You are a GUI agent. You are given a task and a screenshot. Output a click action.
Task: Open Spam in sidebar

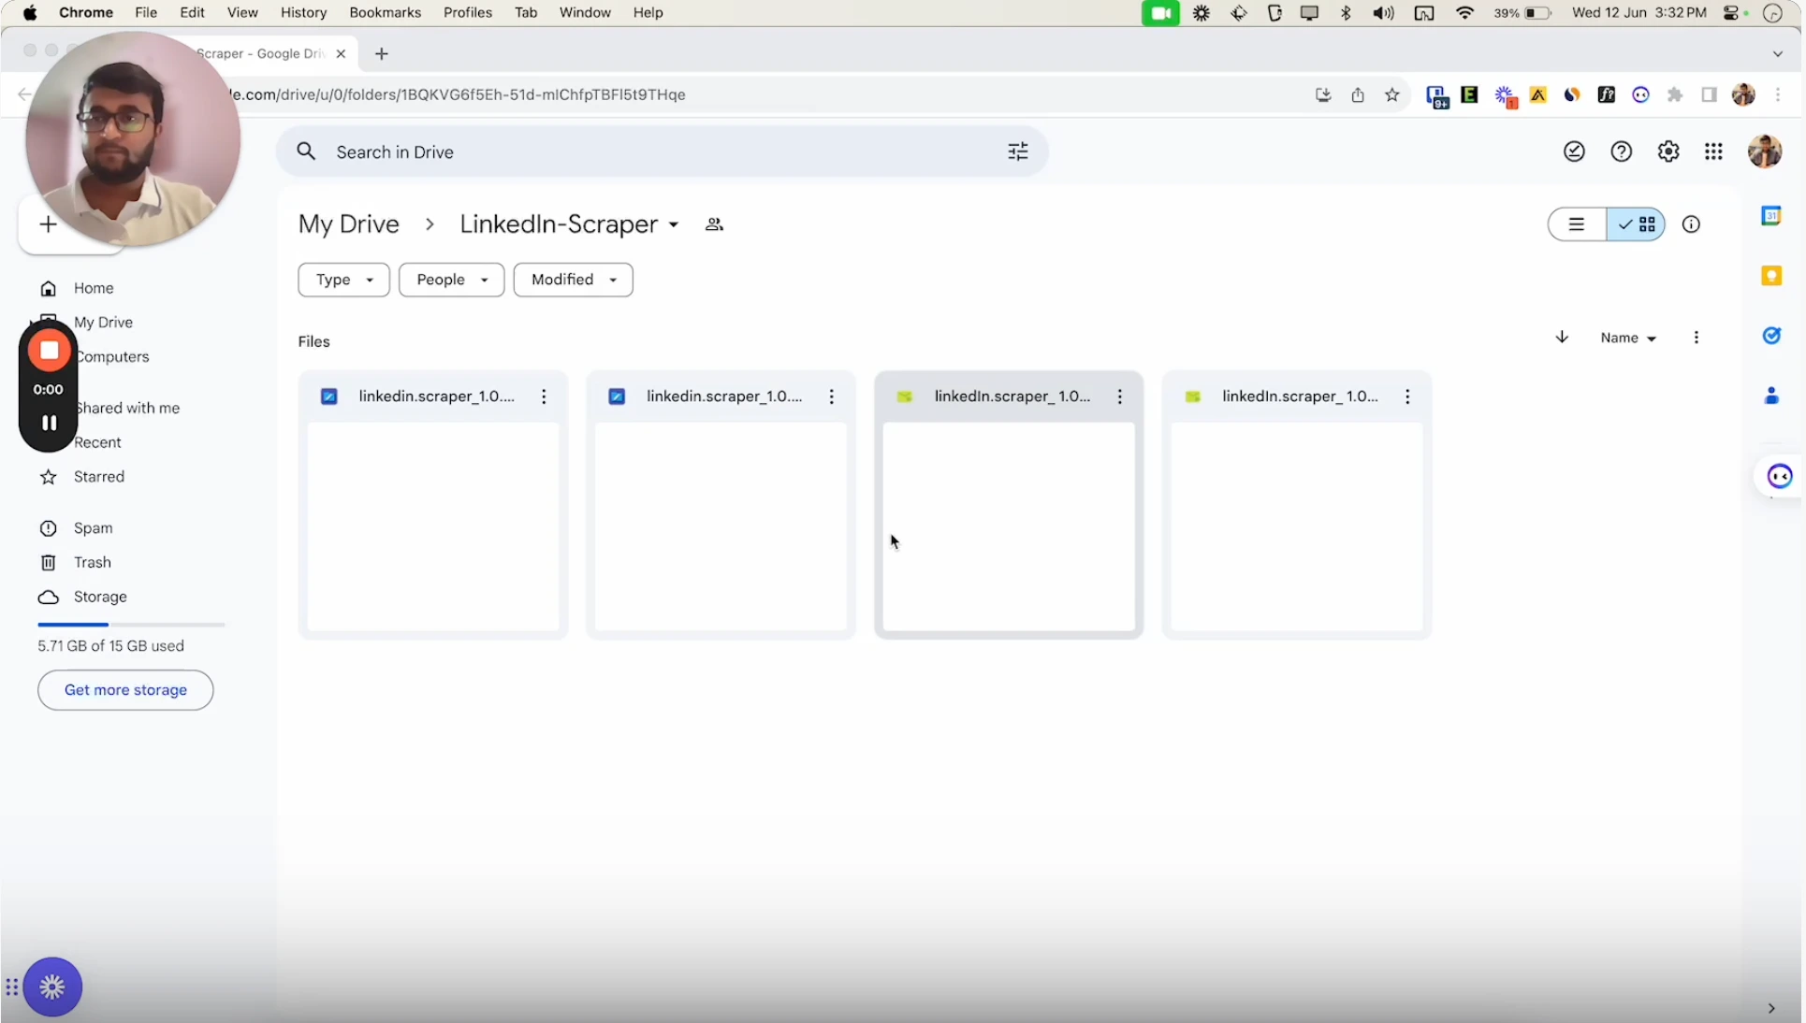[x=93, y=528]
